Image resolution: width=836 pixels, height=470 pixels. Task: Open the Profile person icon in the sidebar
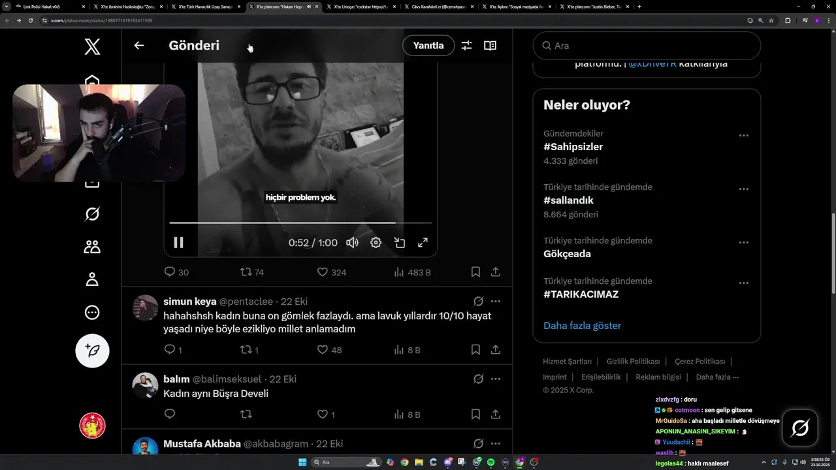(x=92, y=279)
